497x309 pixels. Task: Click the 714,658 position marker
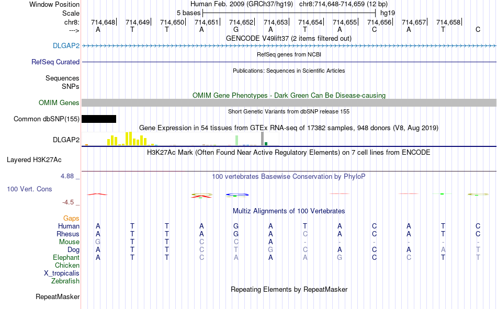click(x=448, y=22)
